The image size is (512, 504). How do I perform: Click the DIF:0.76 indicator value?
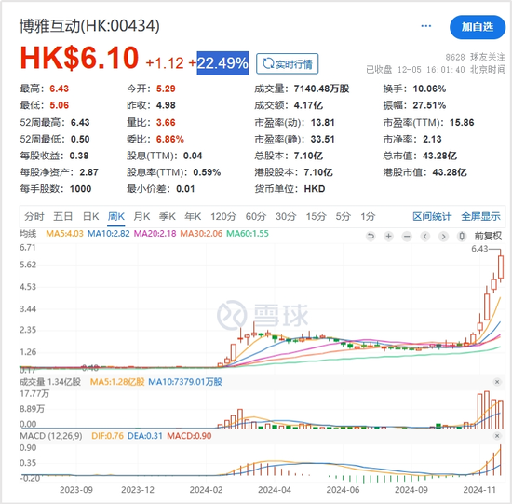click(107, 436)
